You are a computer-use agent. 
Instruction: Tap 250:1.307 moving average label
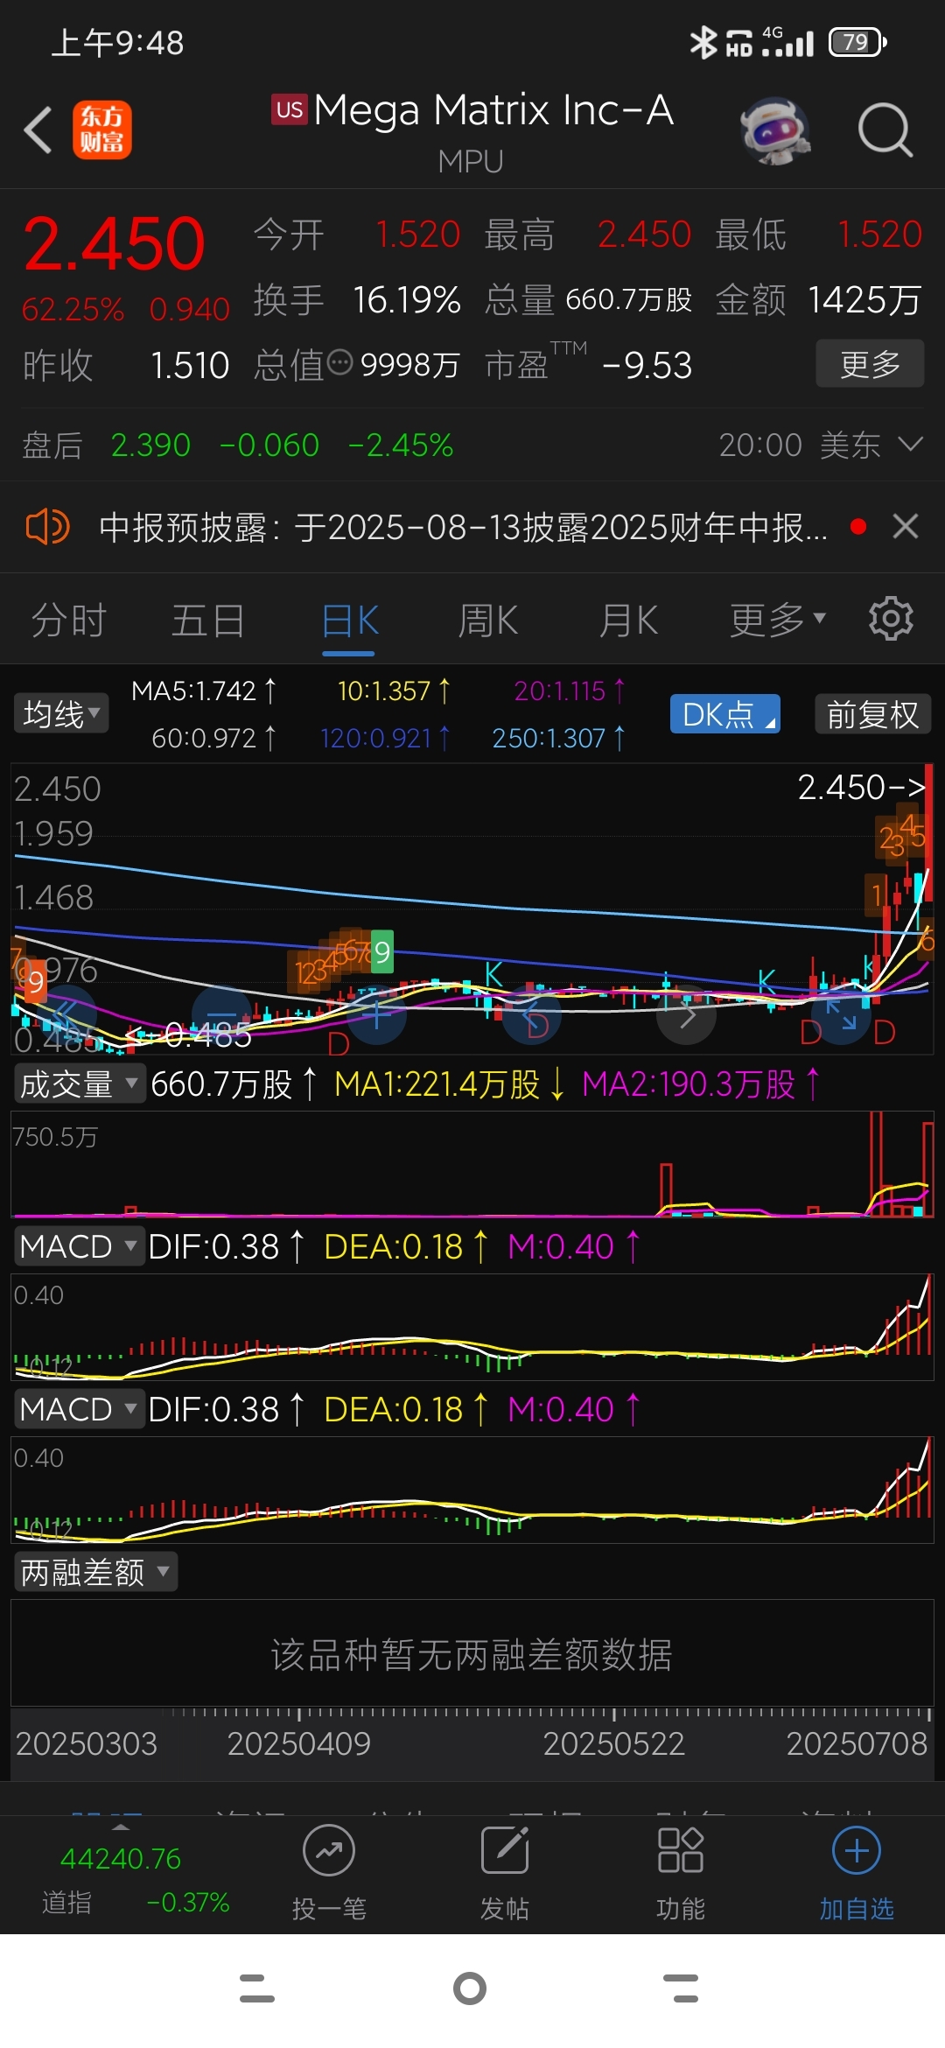tap(558, 738)
